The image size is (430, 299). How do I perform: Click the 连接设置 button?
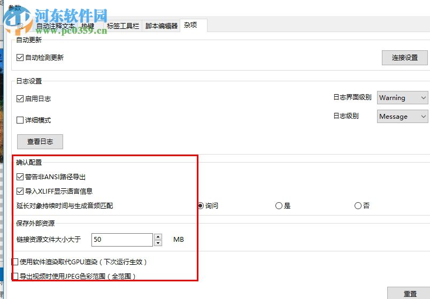point(404,58)
